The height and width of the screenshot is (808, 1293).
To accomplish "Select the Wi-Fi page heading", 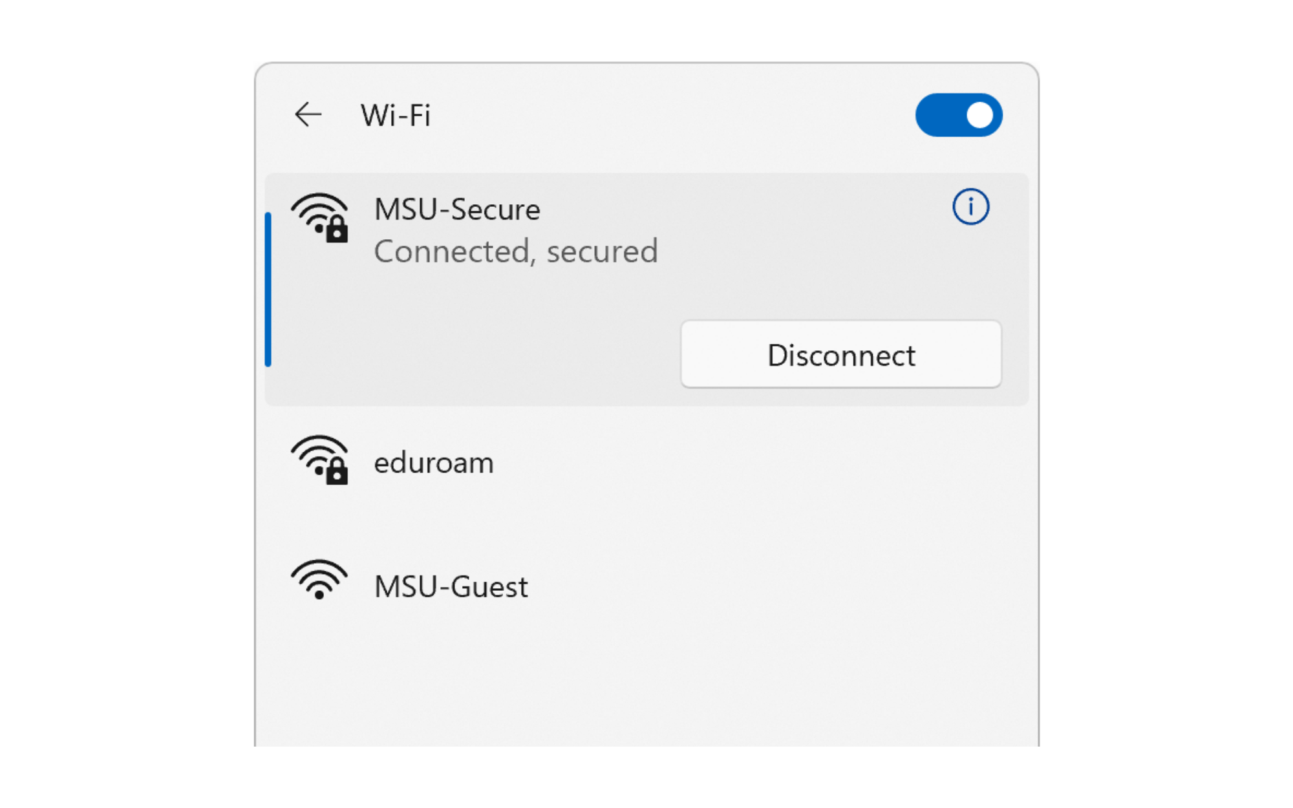I will (x=395, y=115).
